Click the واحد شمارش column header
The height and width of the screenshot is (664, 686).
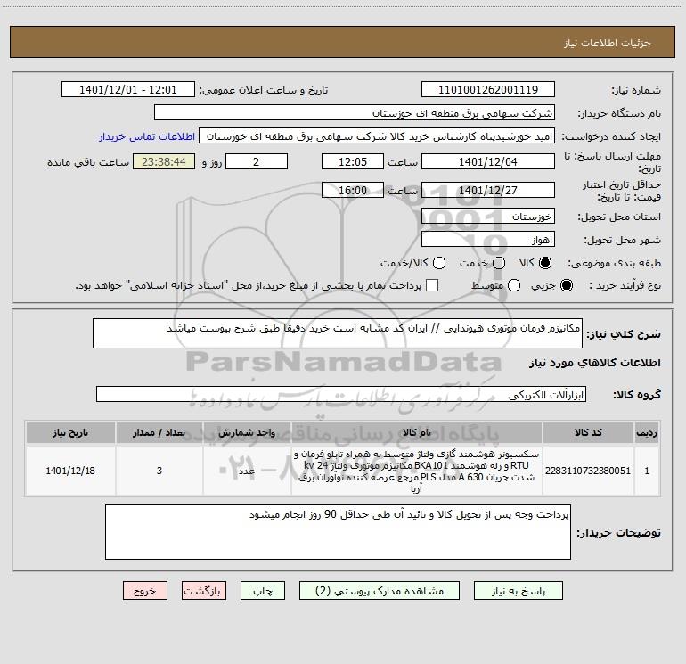point(247,432)
